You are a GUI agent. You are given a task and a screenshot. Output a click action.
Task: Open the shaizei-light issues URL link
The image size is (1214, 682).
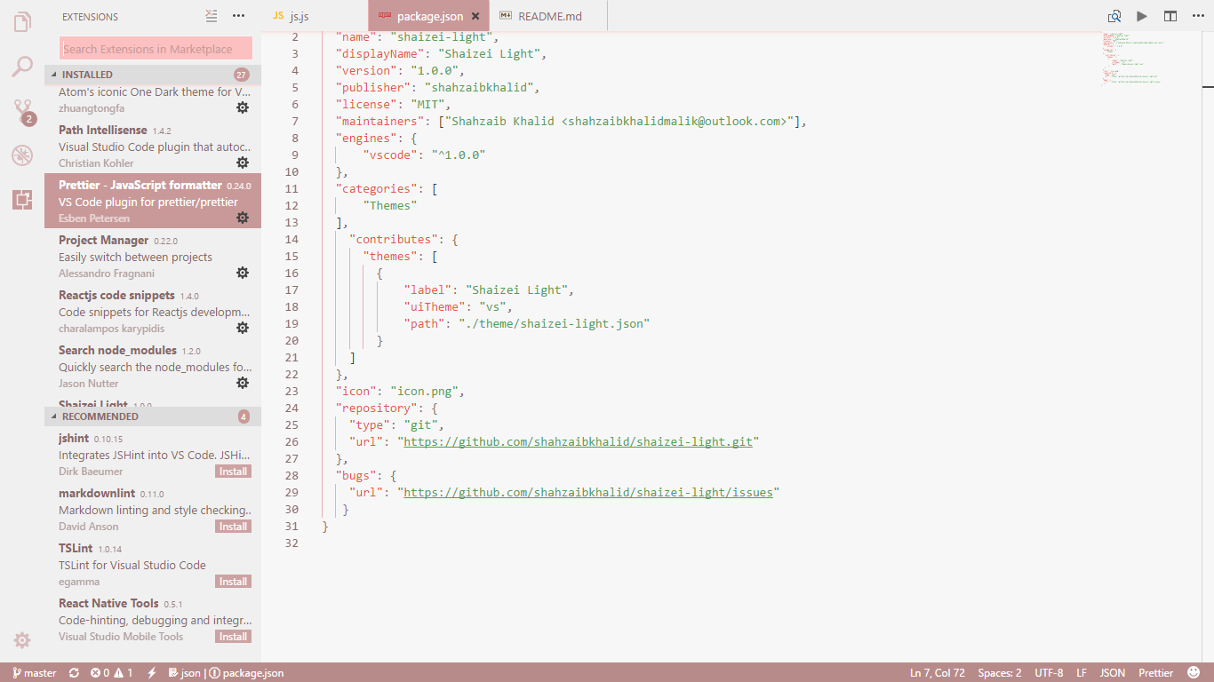[588, 492]
